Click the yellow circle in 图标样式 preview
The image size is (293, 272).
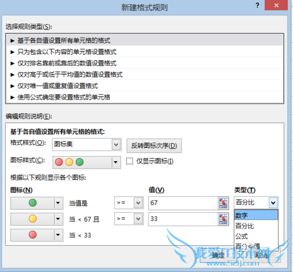tap(69, 162)
